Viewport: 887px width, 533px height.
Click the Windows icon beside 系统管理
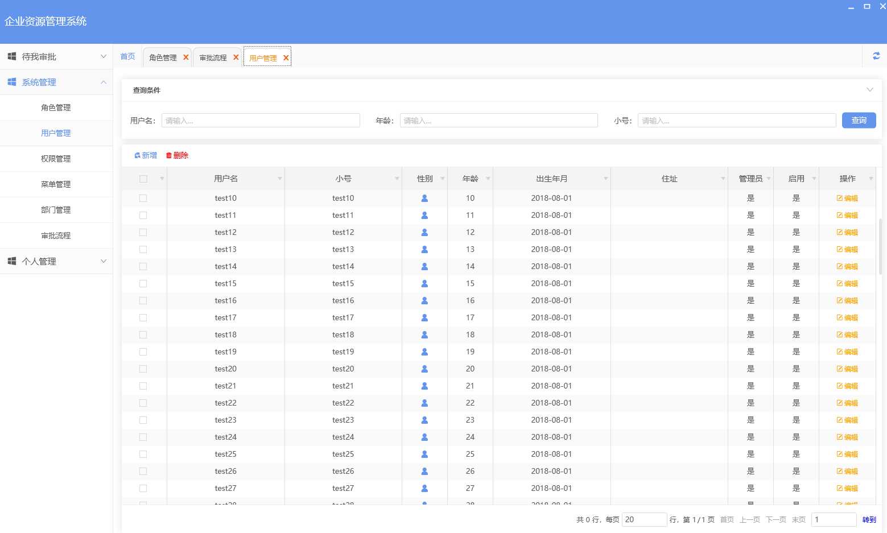point(11,82)
